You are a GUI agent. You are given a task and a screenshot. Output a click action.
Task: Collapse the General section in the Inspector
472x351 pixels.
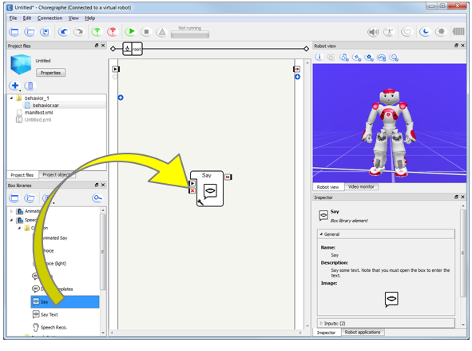coord(321,234)
